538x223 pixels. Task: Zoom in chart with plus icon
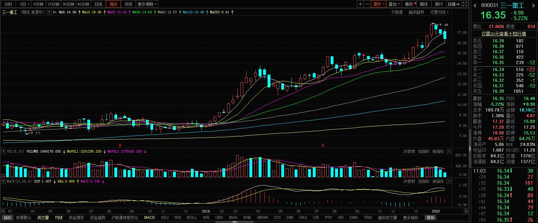tap(360, 4)
